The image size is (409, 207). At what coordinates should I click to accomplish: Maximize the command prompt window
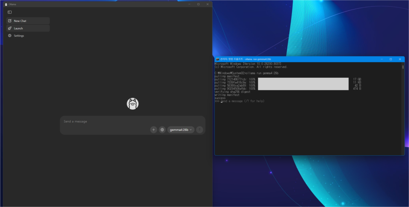tap(391, 59)
